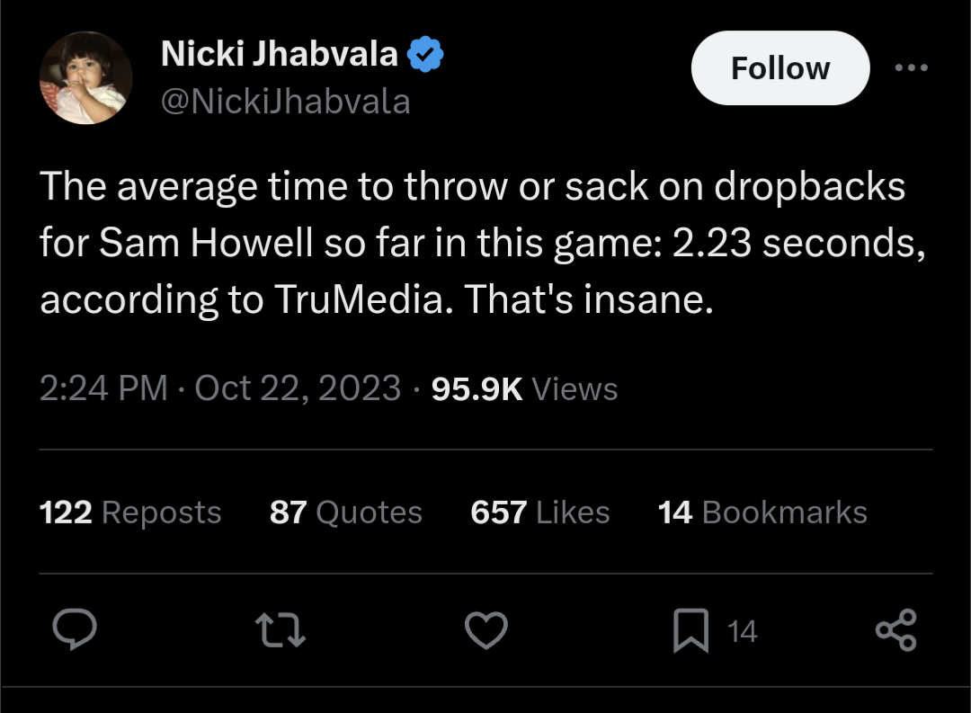The image size is (971, 713).
Task: Click the 2:24 PM timestamp
Action: tap(103, 388)
